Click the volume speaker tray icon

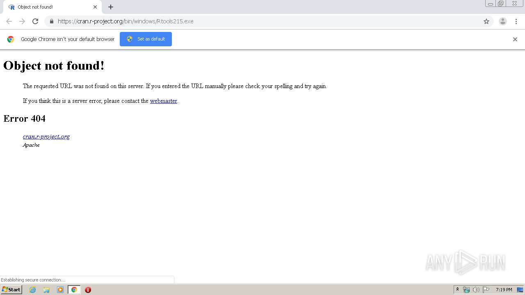(x=476, y=290)
